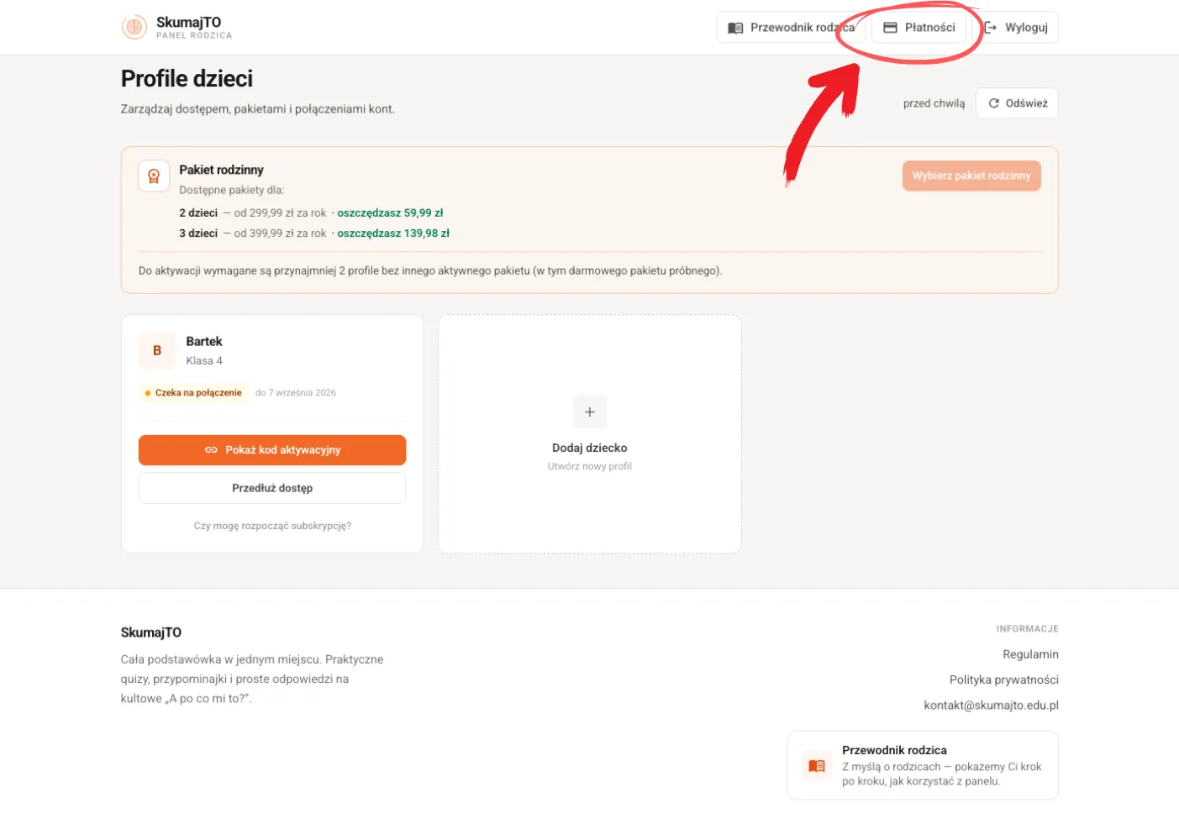This screenshot has height=813, width=1179.
Task: Click the award badge icon of Pakiet rodzinny
Action: pos(154,176)
